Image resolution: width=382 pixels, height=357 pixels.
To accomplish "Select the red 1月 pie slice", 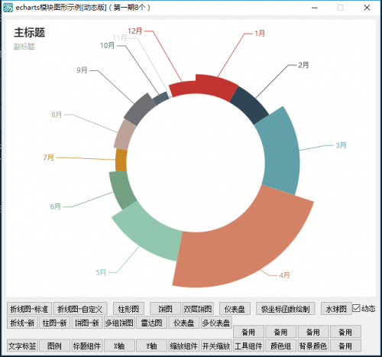I will (215, 86).
